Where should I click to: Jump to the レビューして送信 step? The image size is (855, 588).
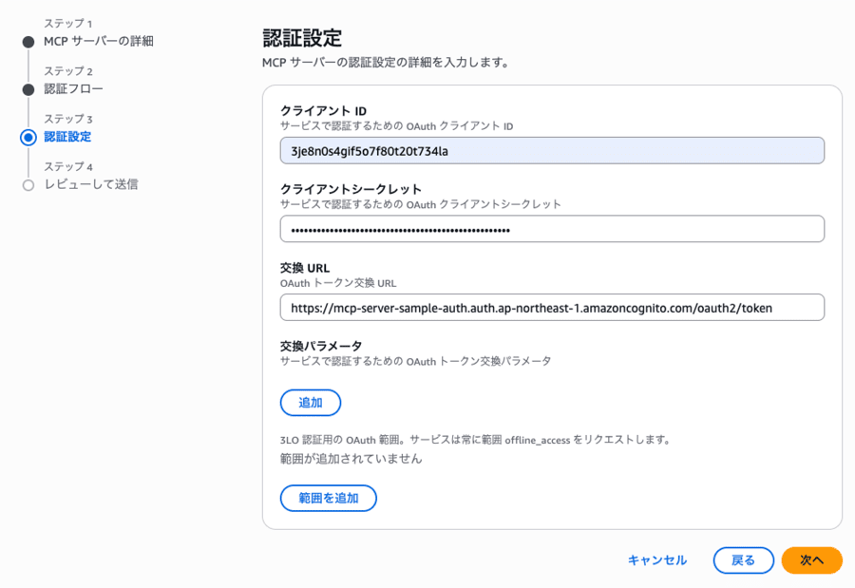(x=91, y=184)
